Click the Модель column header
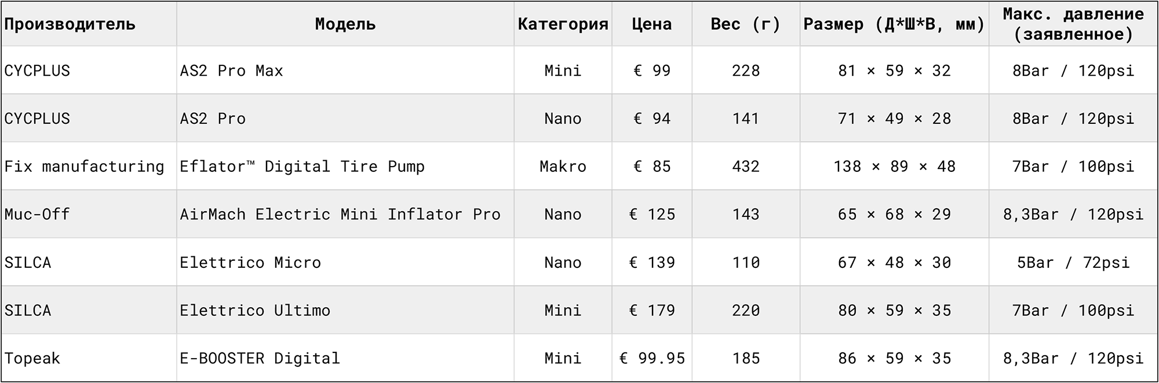 point(345,24)
